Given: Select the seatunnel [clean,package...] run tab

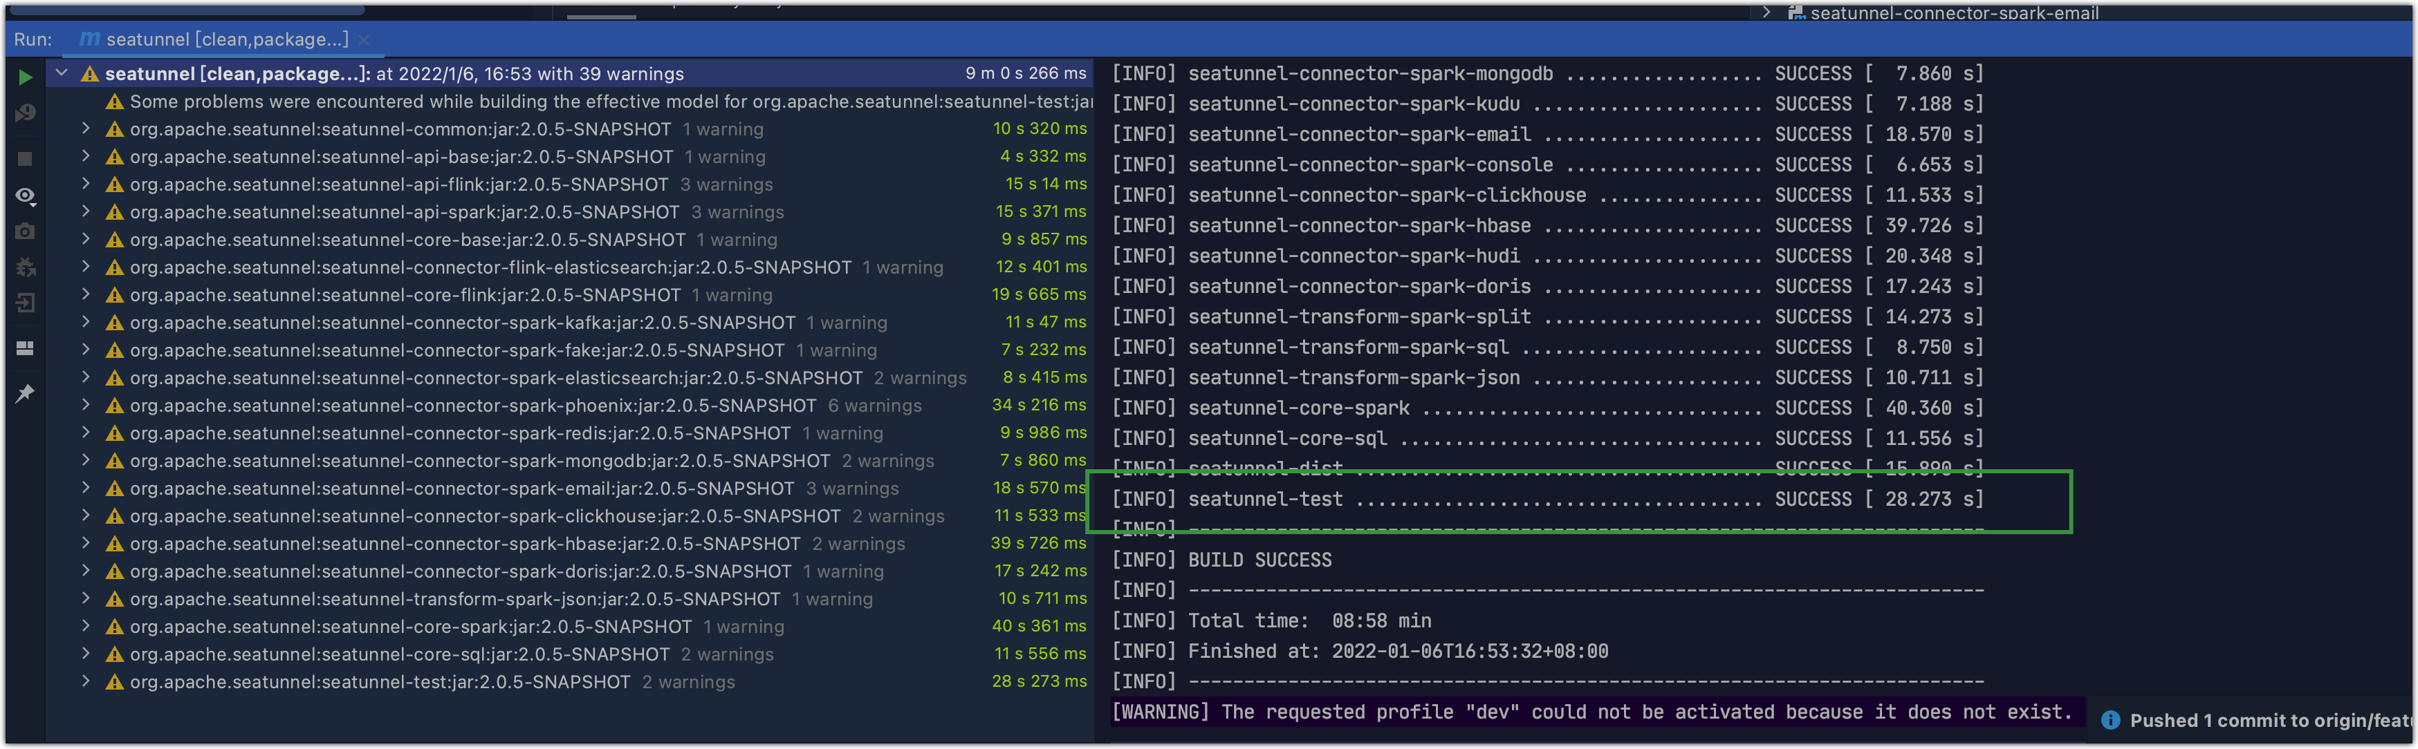Looking at the screenshot, I should tap(225, 39).
